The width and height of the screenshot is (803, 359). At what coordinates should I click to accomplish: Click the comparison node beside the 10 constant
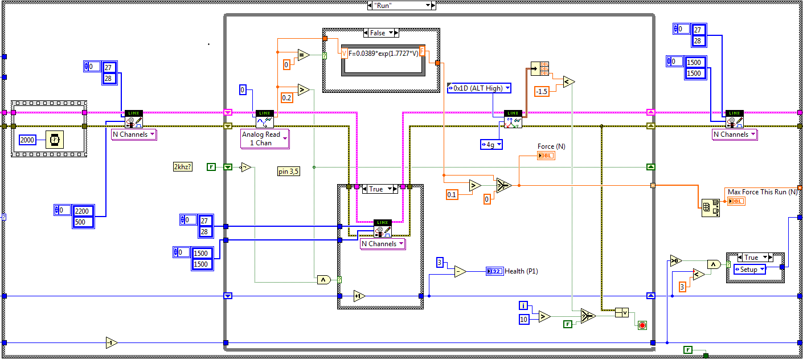click(x=544, y=316)
